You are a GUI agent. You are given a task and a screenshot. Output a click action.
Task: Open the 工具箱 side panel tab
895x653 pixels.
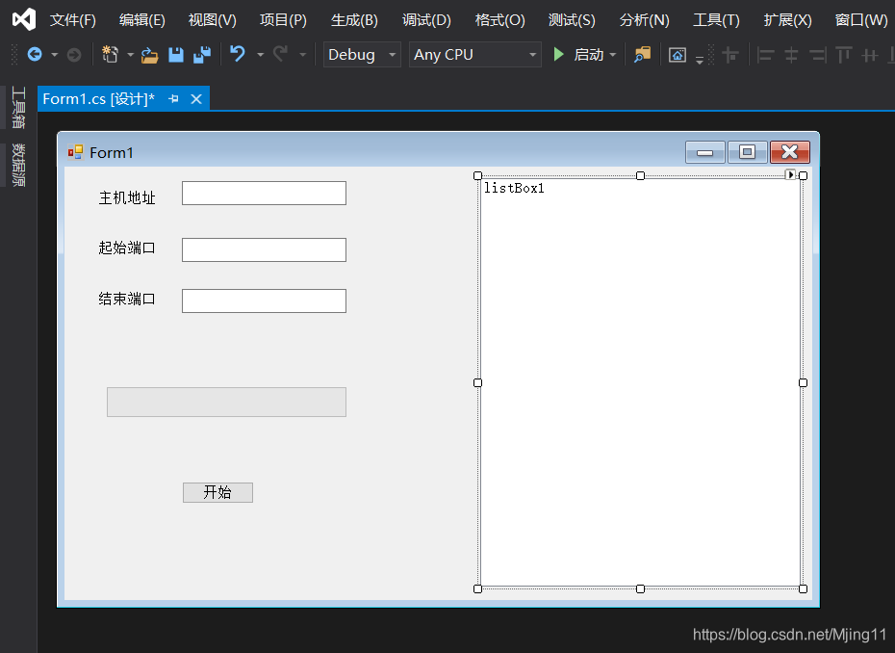tap(18, 108)
